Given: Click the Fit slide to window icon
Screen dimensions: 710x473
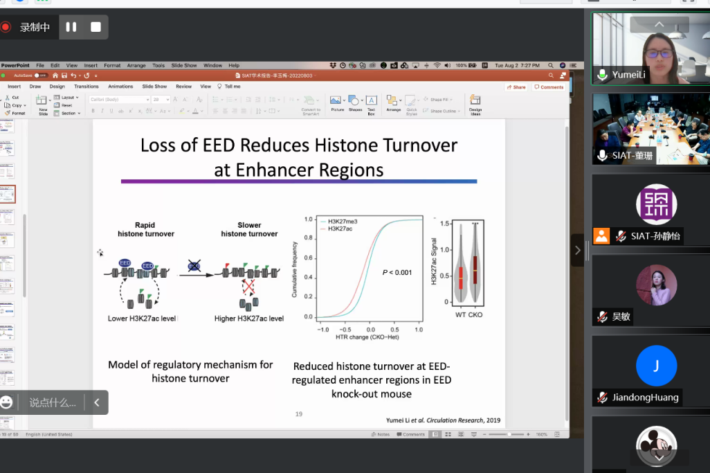Looking at the screenshot, I should point(557,434).
